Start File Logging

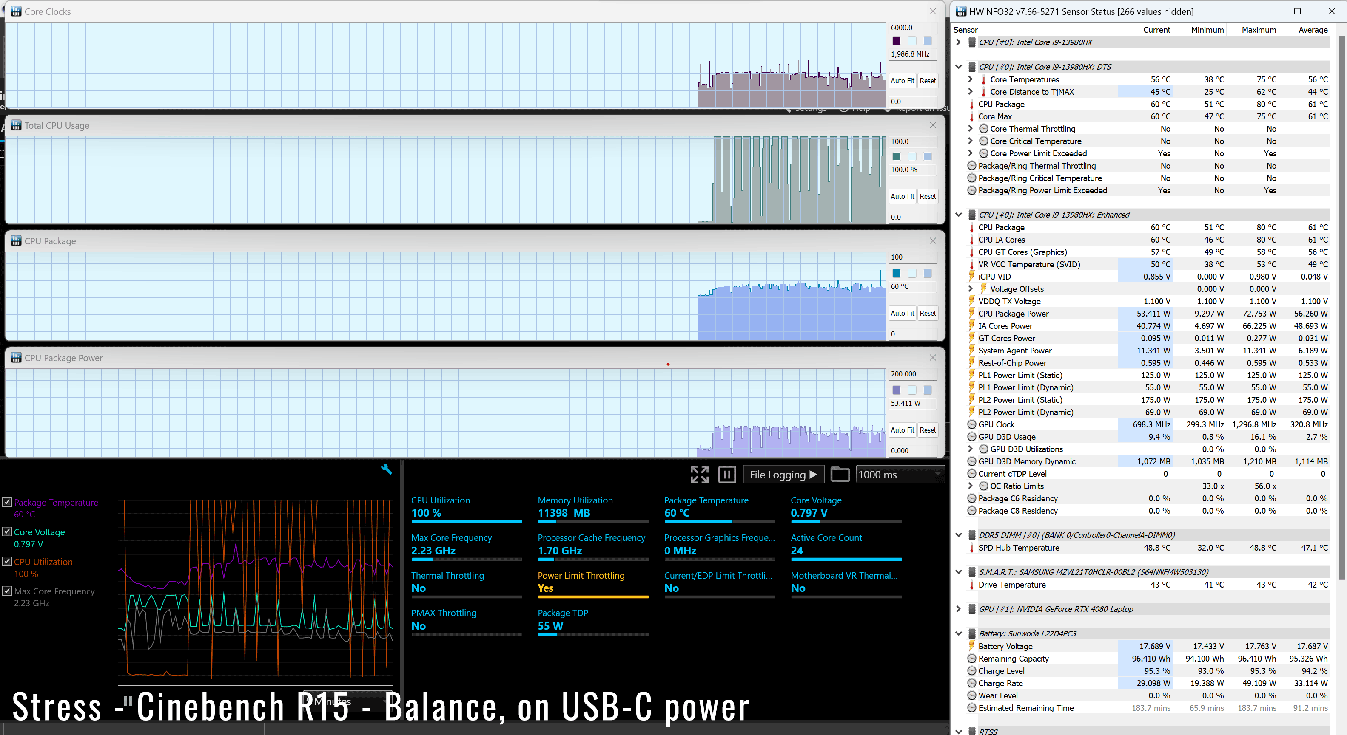783,474
